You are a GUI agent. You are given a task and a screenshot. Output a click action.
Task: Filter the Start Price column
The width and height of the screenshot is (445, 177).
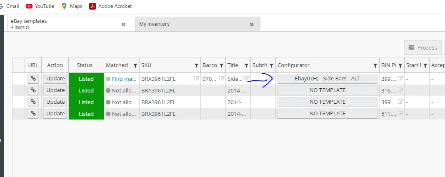tap(425, 65)
